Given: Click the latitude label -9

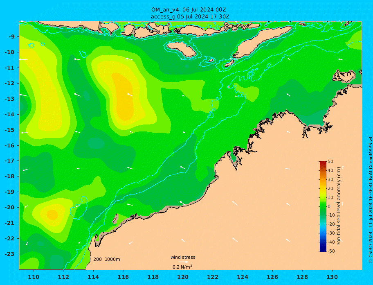Looking at the screenshot, I should tap(12, 37).
